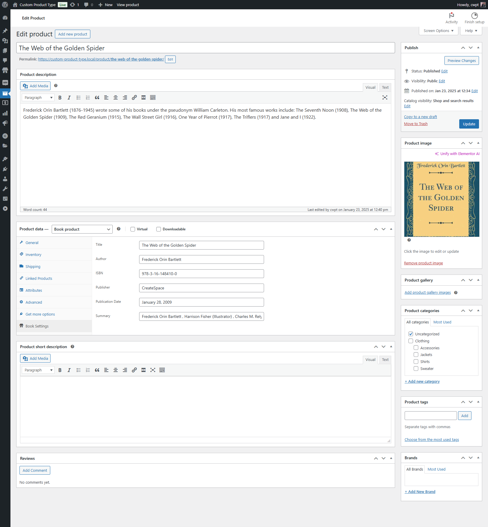Open the WordPress logo menu
Viewport: 488px width, 527px height.
point(5,5)
